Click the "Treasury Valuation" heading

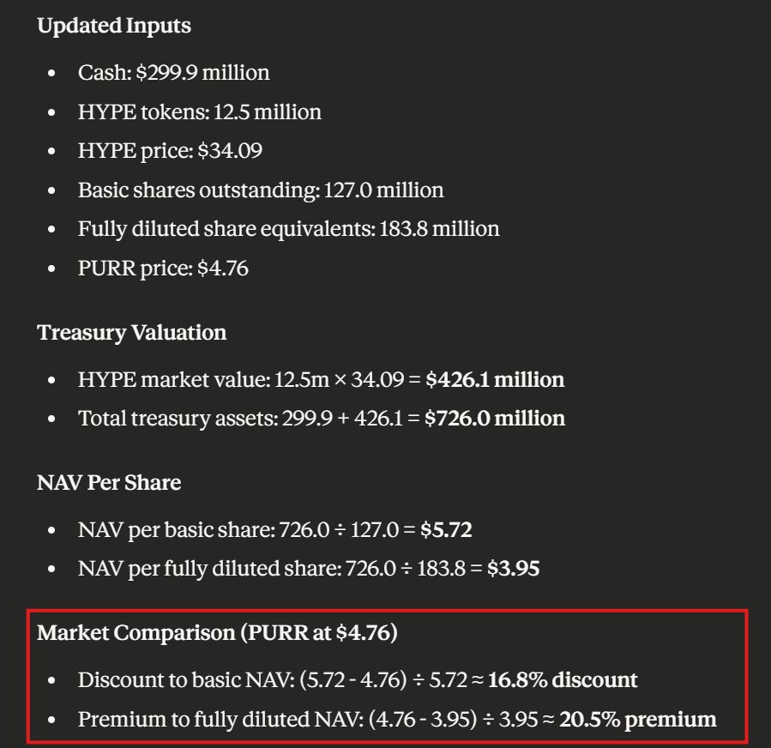pos(132,333)
